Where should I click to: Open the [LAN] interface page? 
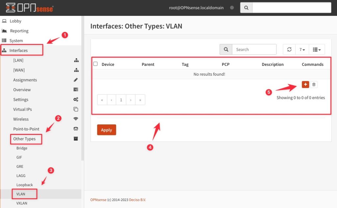coord(18,60)
